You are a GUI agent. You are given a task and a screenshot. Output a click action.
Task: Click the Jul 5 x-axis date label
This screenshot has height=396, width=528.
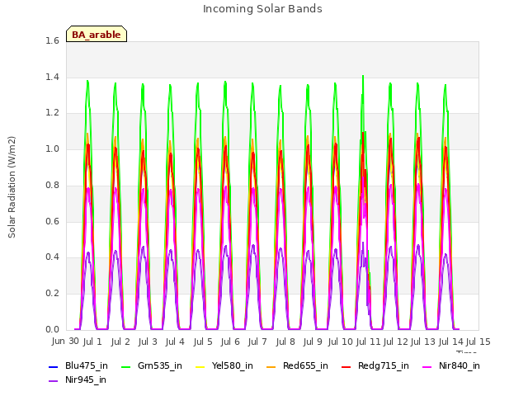click(203, 342)
